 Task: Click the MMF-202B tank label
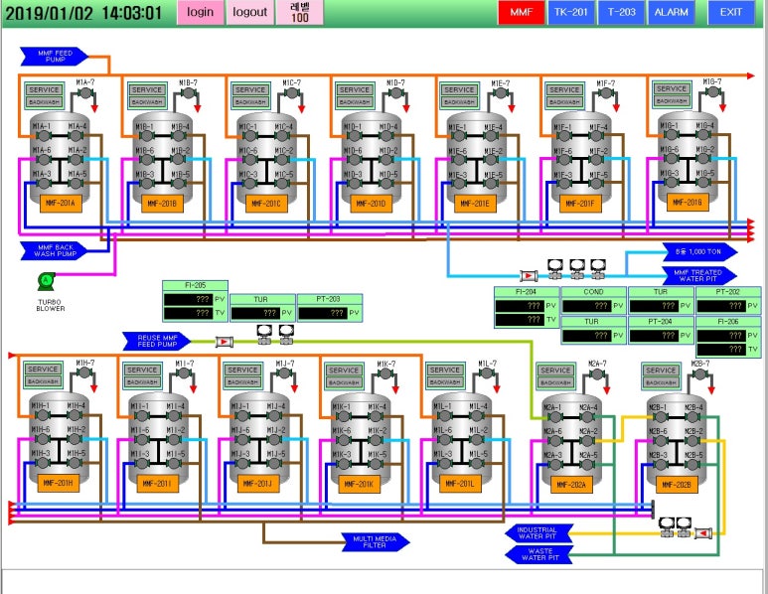(x=677, y=485)
